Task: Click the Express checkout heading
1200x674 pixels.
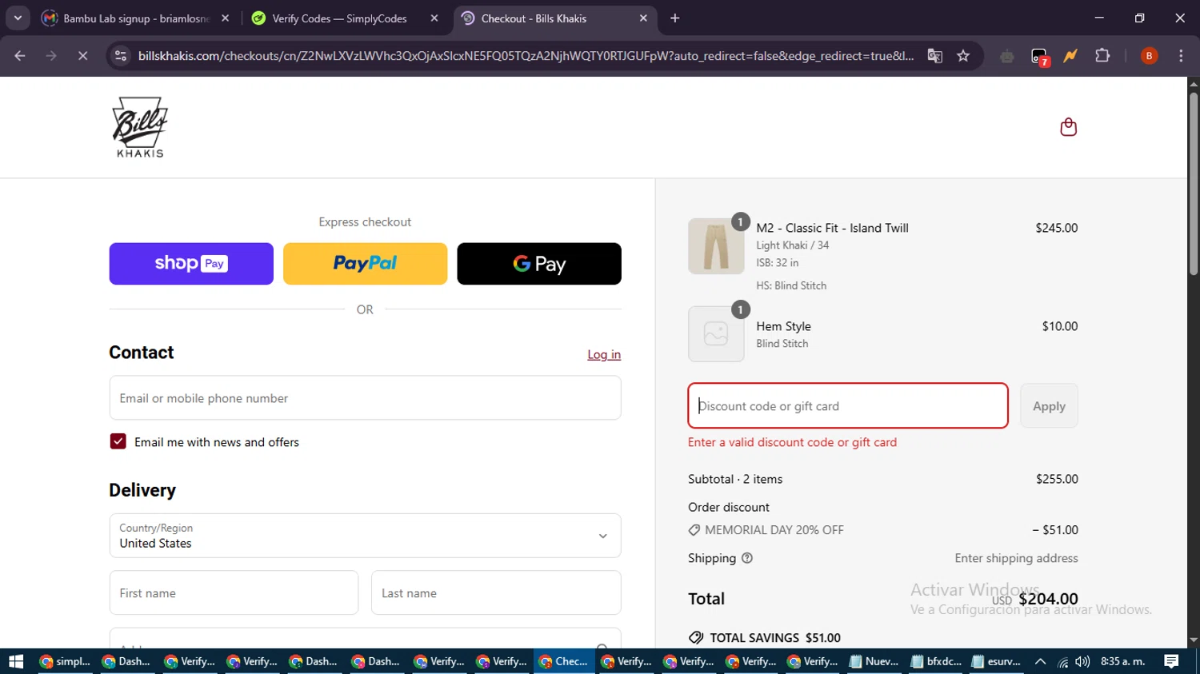Action: tap(365, 222)
